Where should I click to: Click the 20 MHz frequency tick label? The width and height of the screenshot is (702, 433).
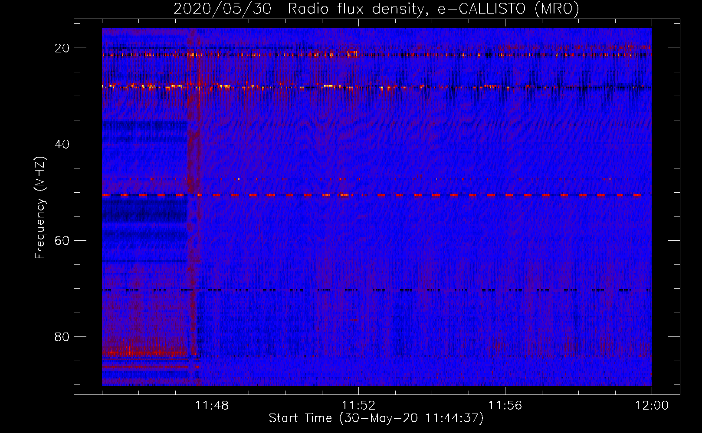(x=62, y=48)
